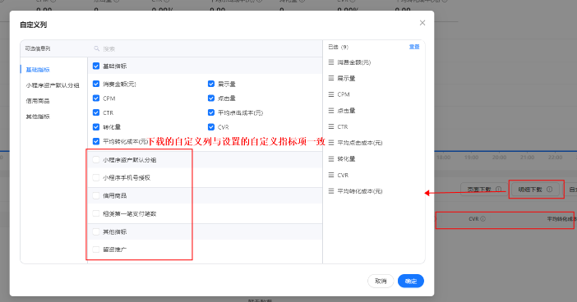The width and height of the screenshot is (577, 302).
Task: Focus the 搜索 search input field
Action: (x=206, y=48)
